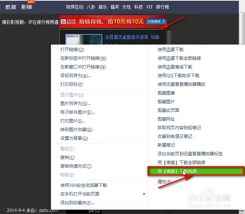Click text 精彩影视剧,尽在排行榜频道
This screenshot has height=214, width=245.
(x=30, y=22)
